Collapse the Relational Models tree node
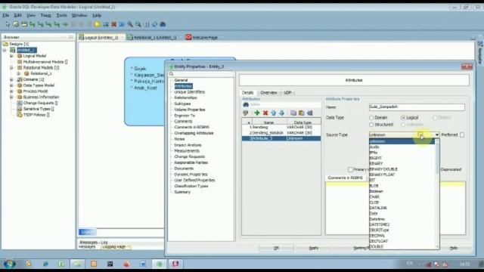The width and height of the screenshot is (484, 272). click(11, 67)
